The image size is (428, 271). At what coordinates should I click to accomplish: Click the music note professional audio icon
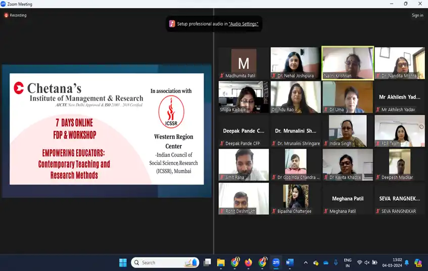pos(172,24)
